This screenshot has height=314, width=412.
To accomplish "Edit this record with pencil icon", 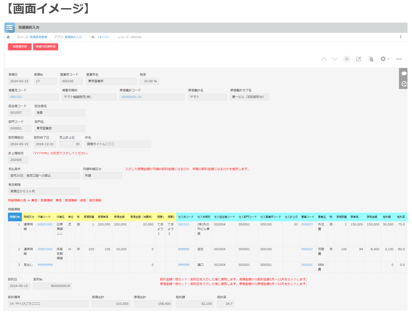I will click(x=359, y=59).
